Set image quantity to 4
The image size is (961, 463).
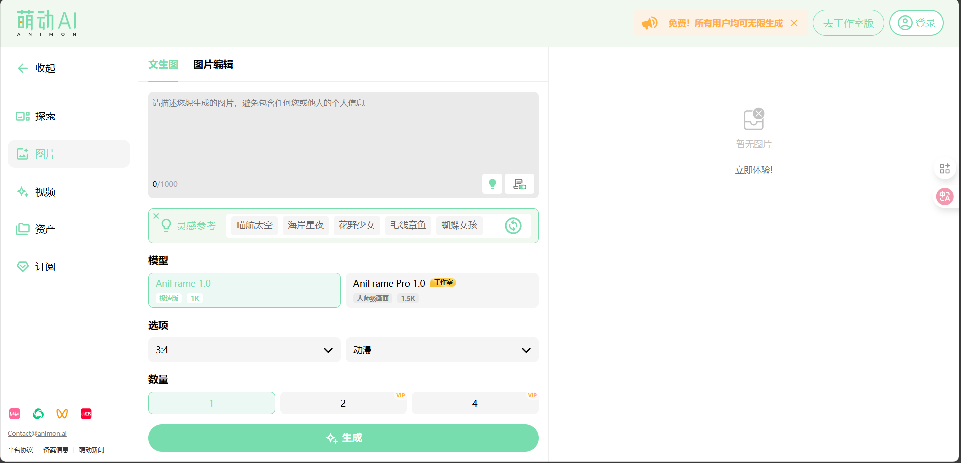pyautogui.click(x=475, y=403)
